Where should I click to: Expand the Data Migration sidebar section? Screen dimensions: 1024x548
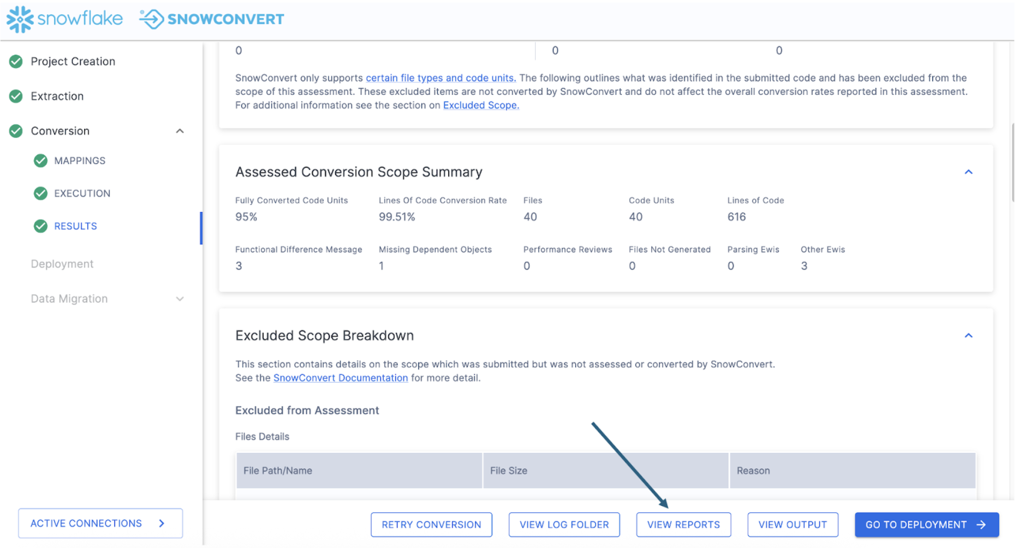(180, 299)
